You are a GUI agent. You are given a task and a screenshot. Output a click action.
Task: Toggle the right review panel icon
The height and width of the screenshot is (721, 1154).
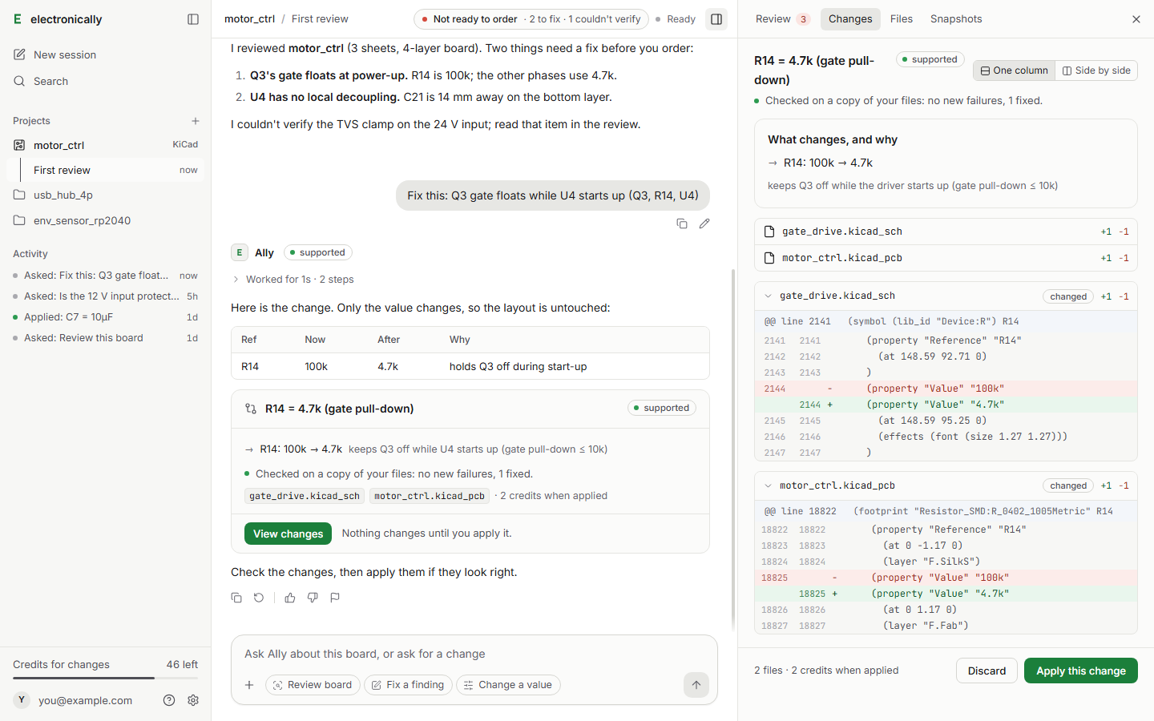point(716,19)
